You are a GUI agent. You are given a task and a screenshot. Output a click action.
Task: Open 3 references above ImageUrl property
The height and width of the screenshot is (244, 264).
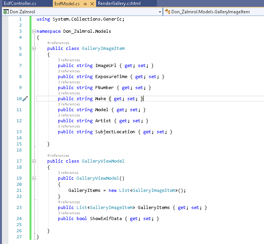(x=69, y=60)
